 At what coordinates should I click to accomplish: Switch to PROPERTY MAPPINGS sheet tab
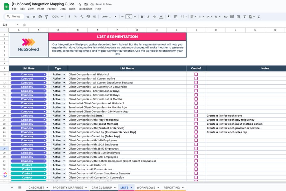(x=68, y=187)
